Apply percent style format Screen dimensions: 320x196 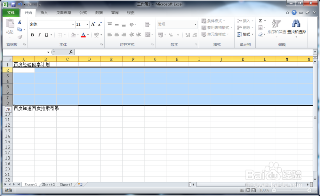pyautogui.click(x=171, y=35)
